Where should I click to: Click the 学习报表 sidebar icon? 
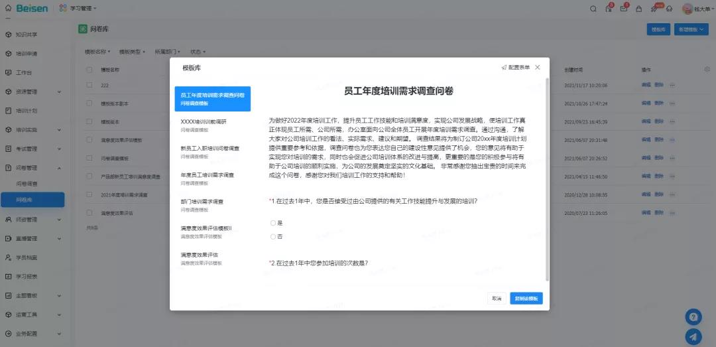coord(8,277)
